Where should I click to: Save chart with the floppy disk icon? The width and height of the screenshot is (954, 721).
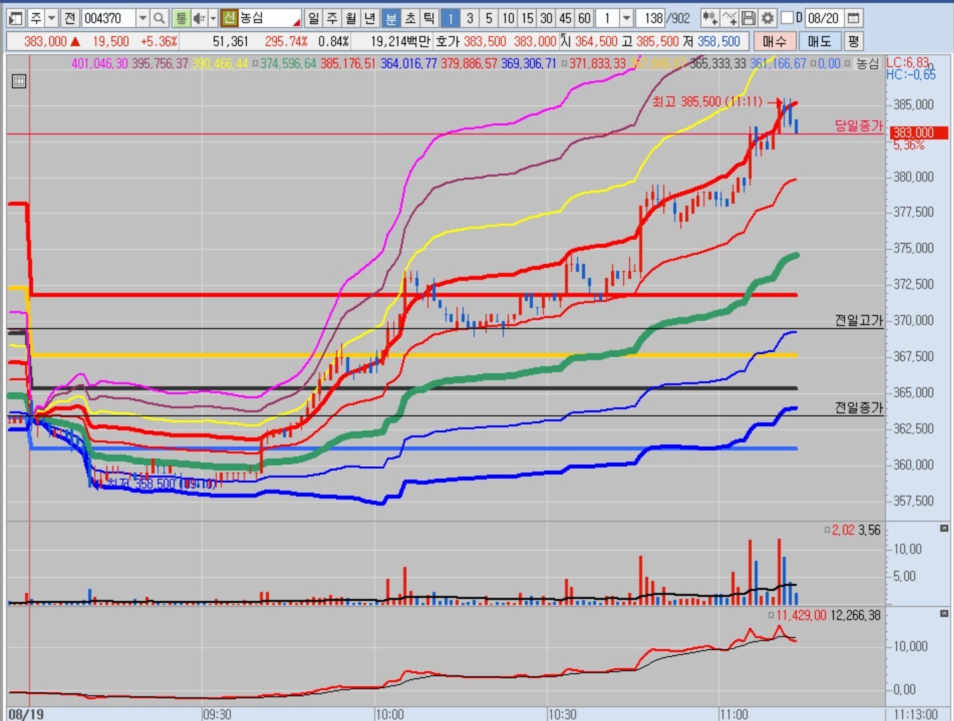[749, 18]
